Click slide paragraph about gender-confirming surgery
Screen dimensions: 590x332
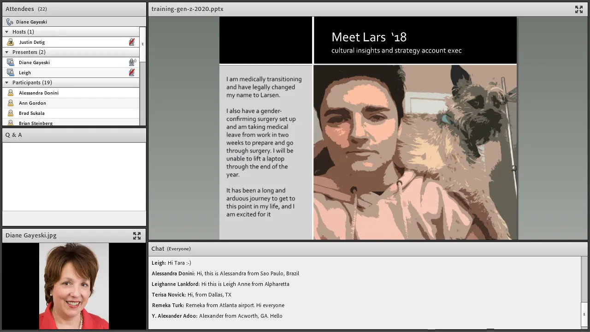coord(261,142)
